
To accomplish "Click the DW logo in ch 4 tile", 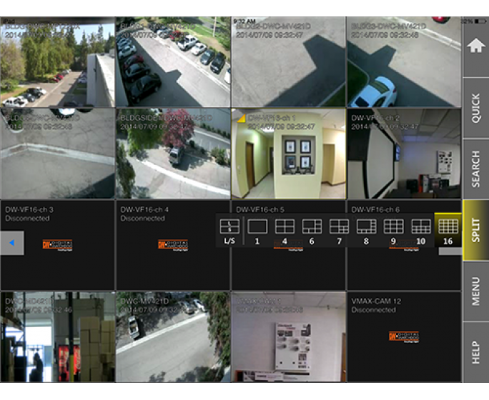I will pos(173,245).
